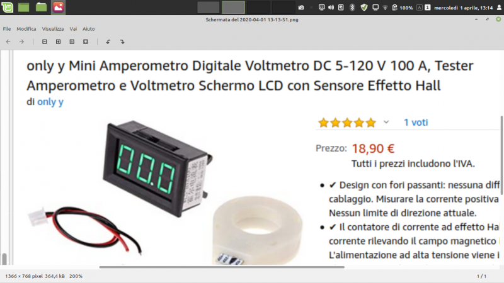This screenshot has width=504, height=283.
Task: Zoom in using the plus toolbar icon
Action: coord(58,42)
